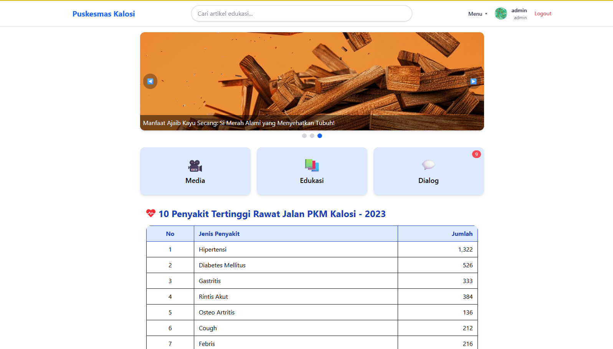The width and height of the screenshot is (613, 349).
Task: Open the Menu dropdown
Action: click(478, 14)
